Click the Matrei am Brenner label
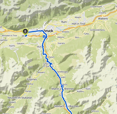Viewport: 117px width, 114px height. 63,89
